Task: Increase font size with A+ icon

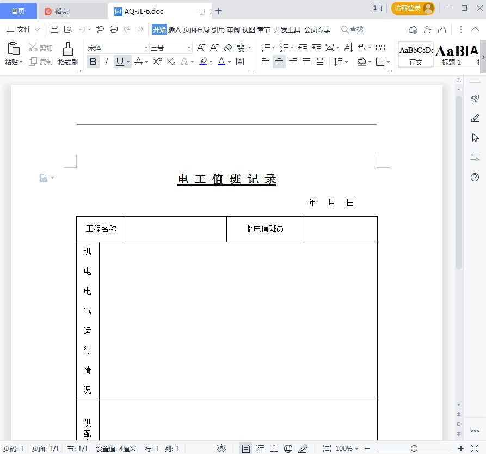Action: pos(201,47)
